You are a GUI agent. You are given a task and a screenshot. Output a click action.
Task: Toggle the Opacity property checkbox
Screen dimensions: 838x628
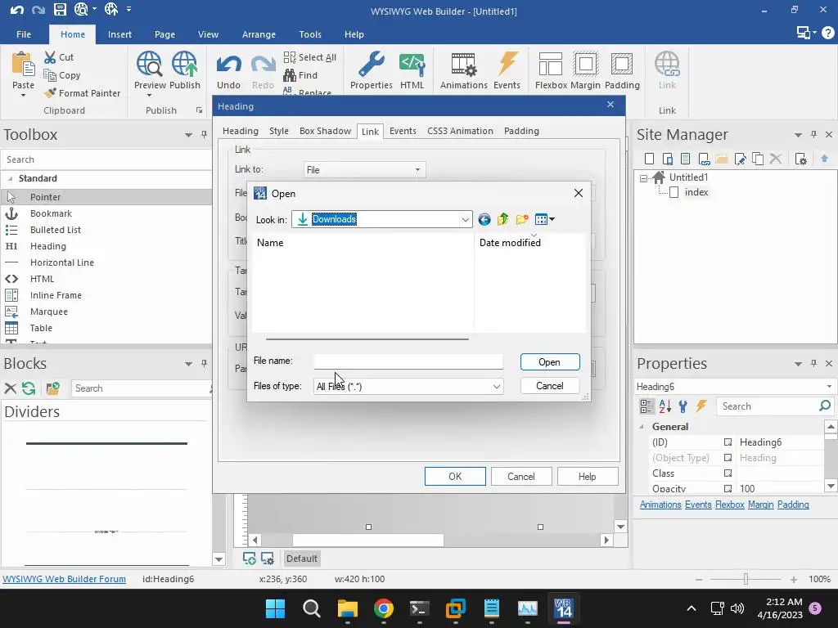728,489
